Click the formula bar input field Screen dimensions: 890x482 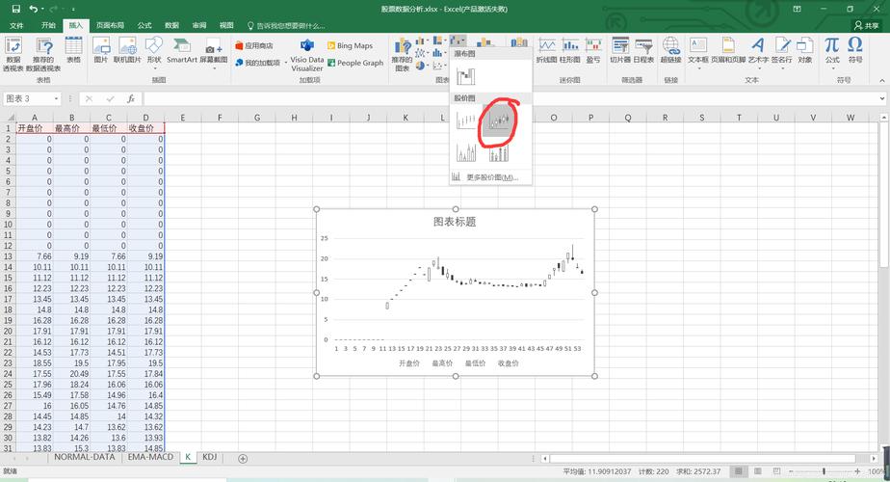[509, 99]
